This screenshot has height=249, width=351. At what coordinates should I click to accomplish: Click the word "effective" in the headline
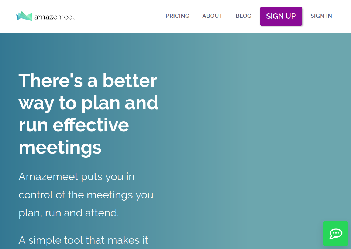pyautogui.click(x=91, y=125)
